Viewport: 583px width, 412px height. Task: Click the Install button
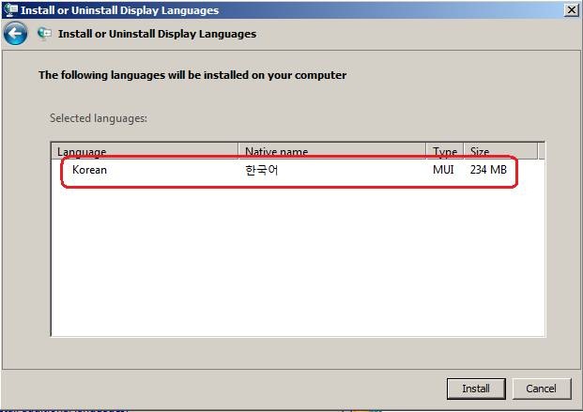click(x=476, y=389)
